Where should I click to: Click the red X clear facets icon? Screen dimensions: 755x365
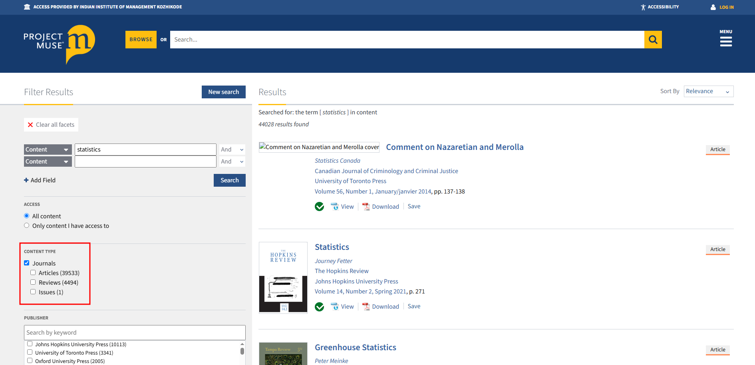tap(30, 125)
